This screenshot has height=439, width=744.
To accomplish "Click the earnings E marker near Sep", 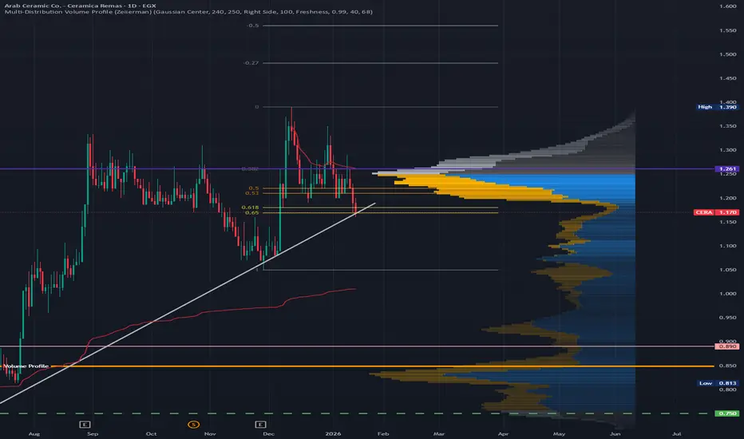I will click(x=85, y=425).
